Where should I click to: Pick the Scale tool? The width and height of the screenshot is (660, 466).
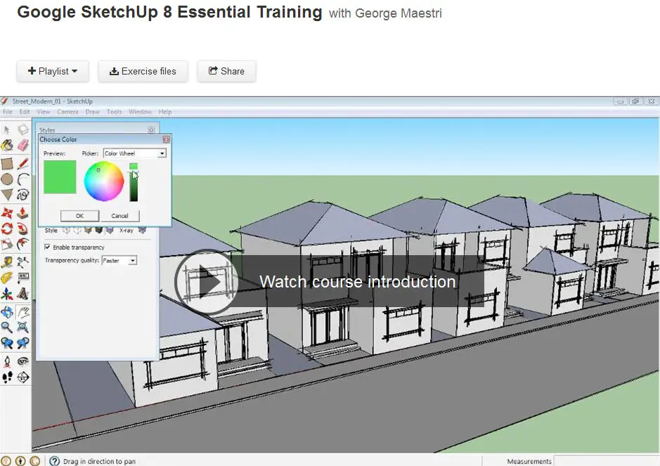click(7, 244)
